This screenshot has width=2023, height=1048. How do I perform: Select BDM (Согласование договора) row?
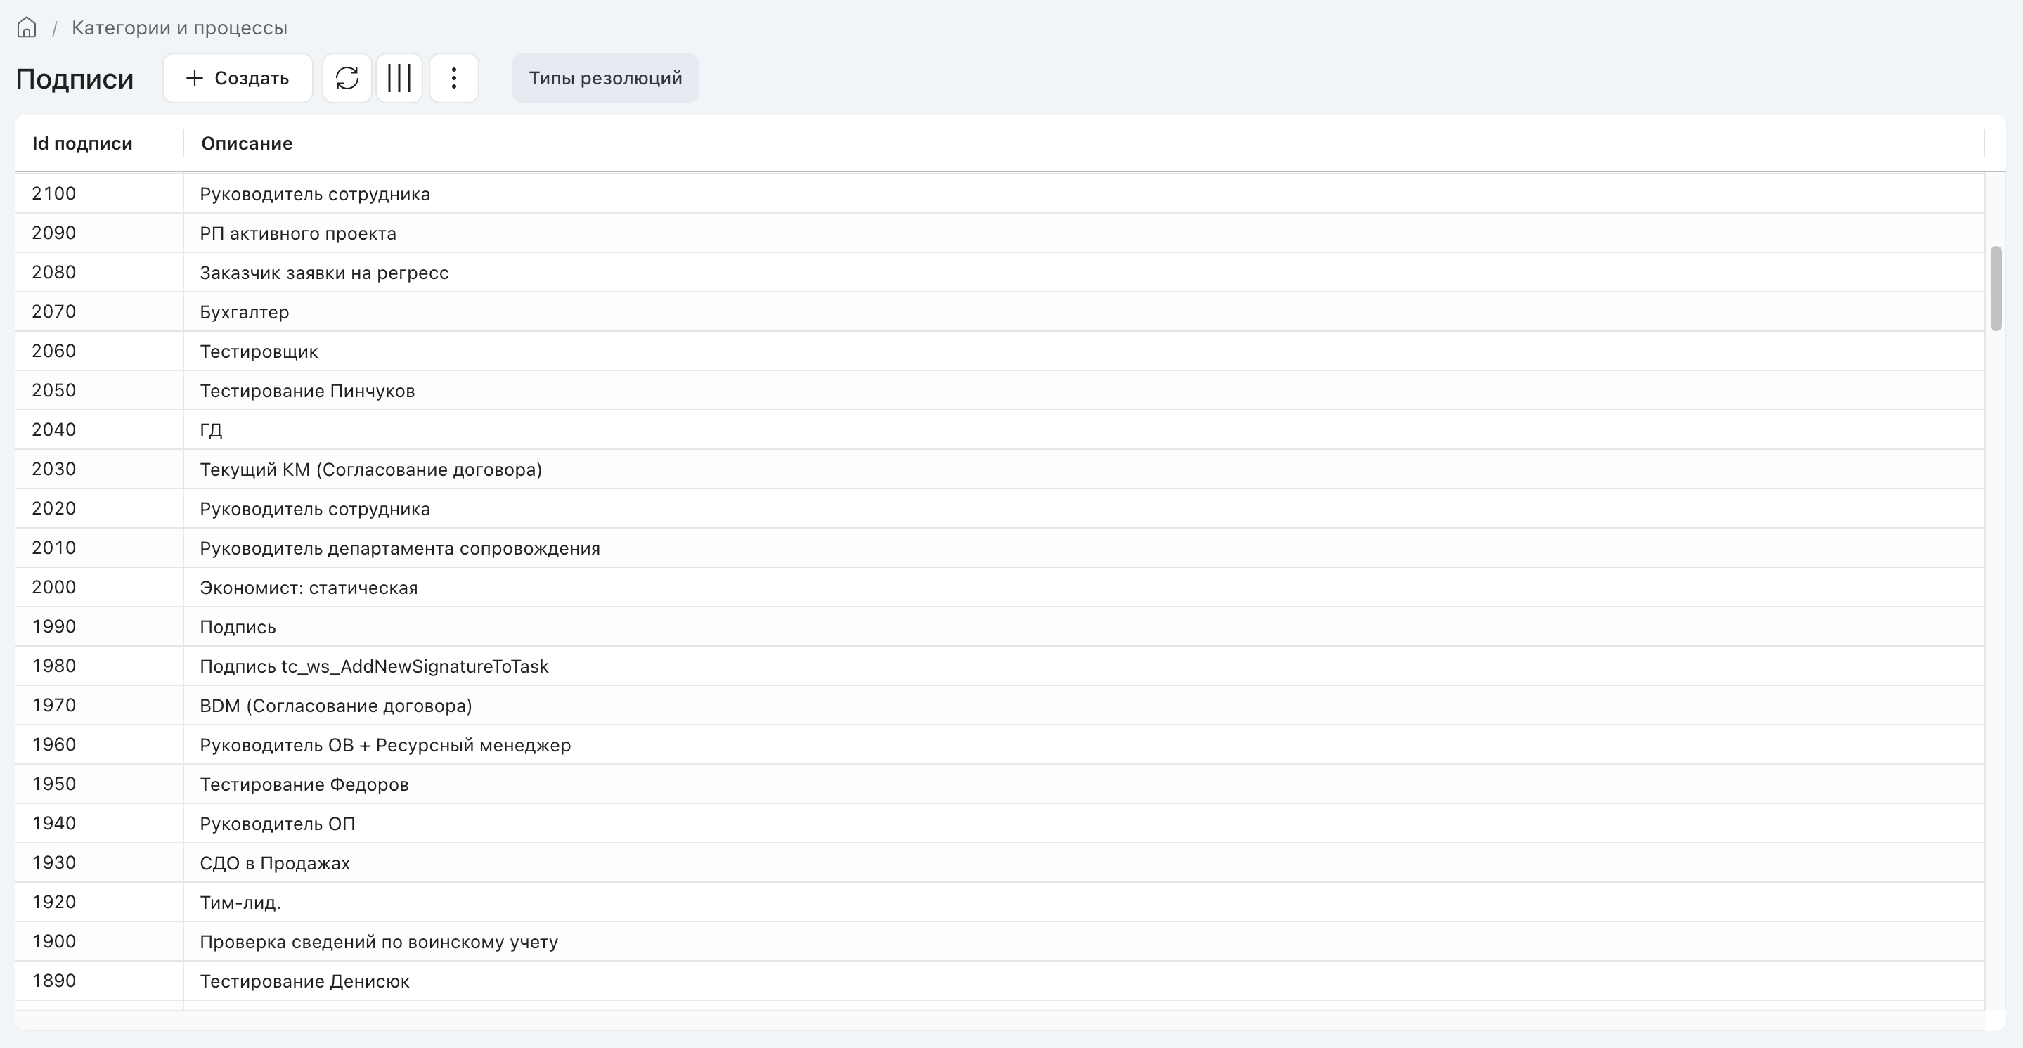[x=999, y=705]
